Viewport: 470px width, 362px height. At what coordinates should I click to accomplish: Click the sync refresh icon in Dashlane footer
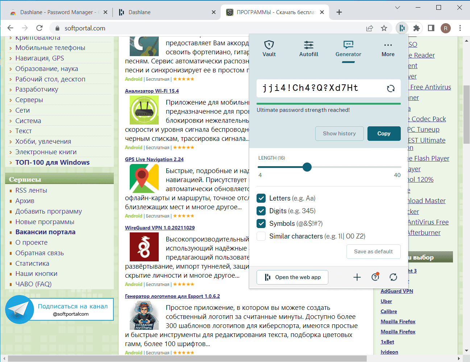click(393, 277)
